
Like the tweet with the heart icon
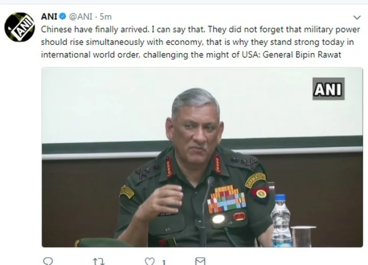click(149, 260)
